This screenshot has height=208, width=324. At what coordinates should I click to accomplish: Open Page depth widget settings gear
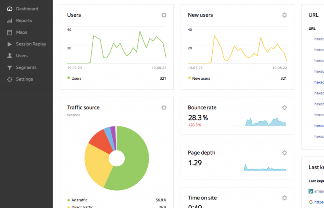(x=284, y=153)
